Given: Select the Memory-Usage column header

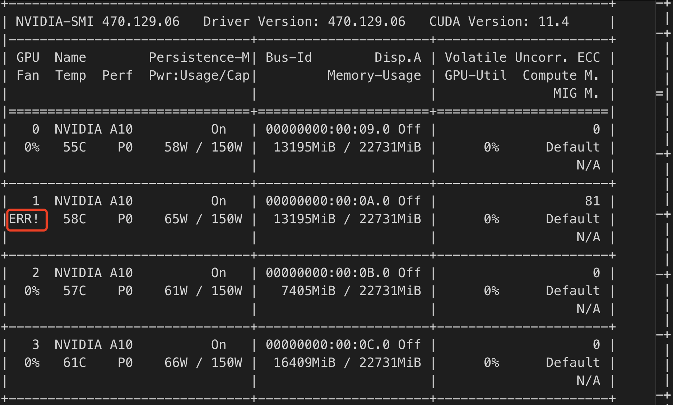Looking at the screenshot, I should [x=374, y=75].
